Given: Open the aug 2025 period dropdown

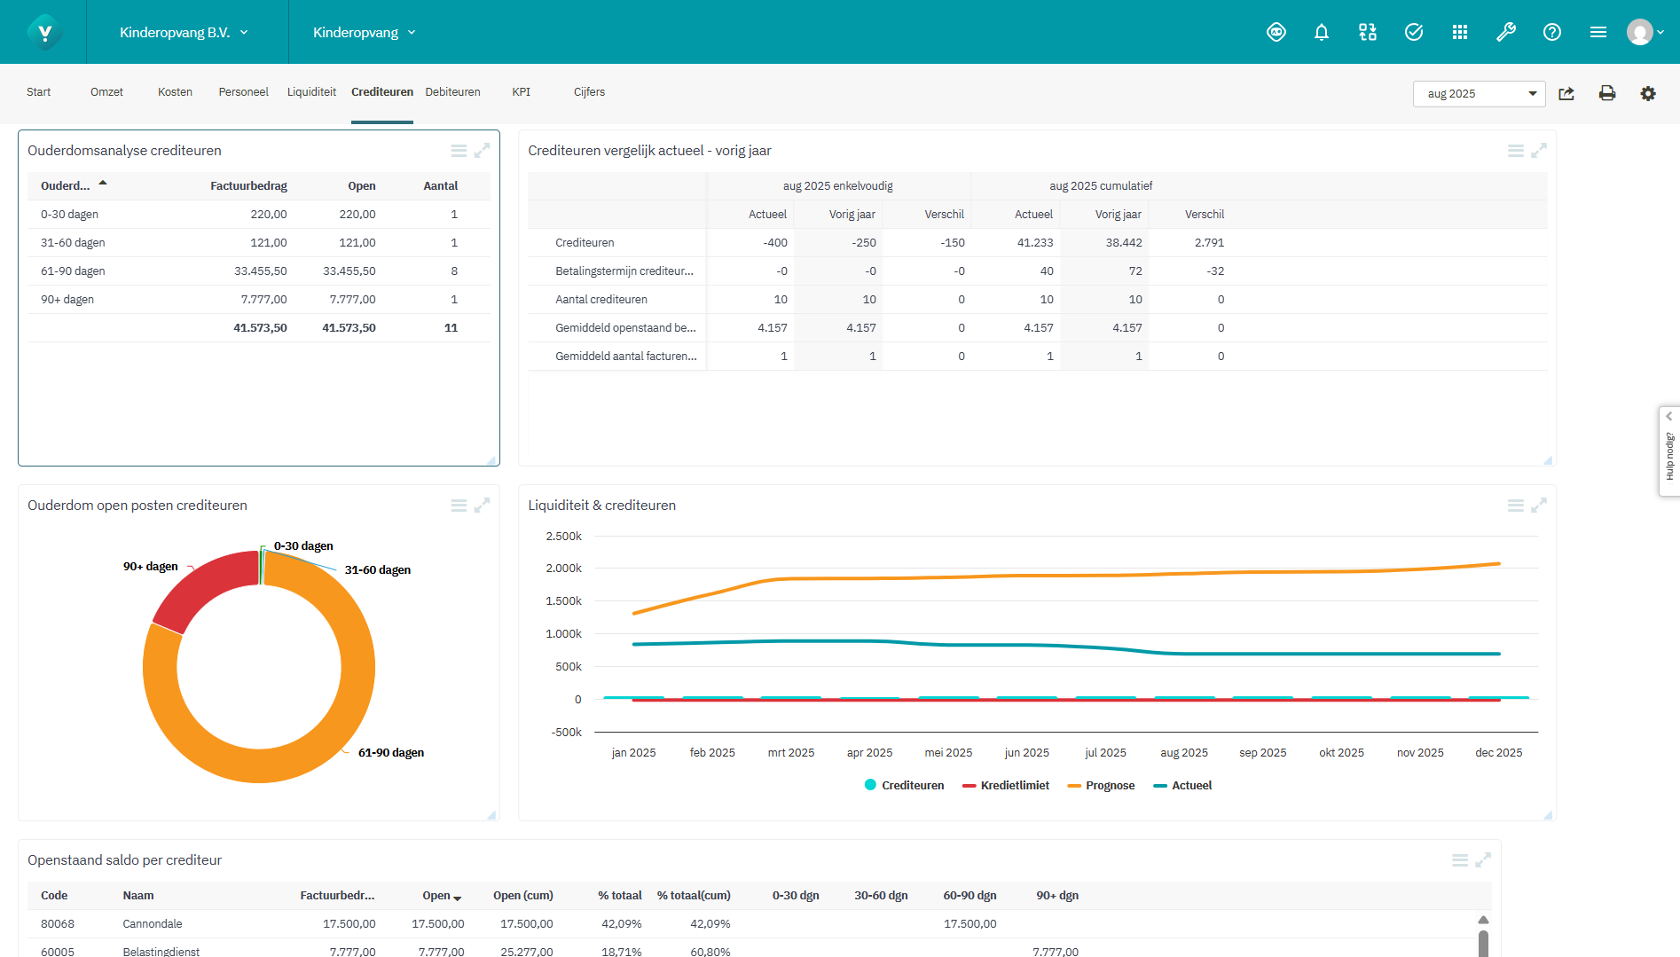Looking at the screenshot, I should click(1479, 94).
